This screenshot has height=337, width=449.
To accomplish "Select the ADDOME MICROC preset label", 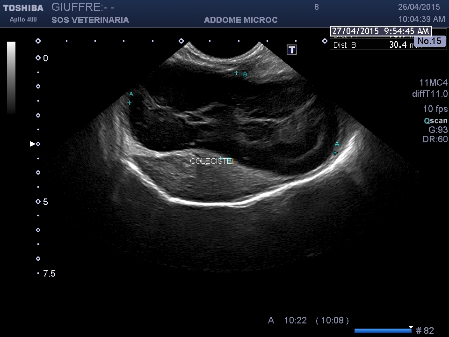I will pos(240,20).
